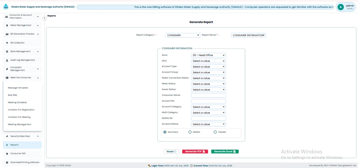
Task: Click the Generate PDF button
Action: click(x=195, y=152)
